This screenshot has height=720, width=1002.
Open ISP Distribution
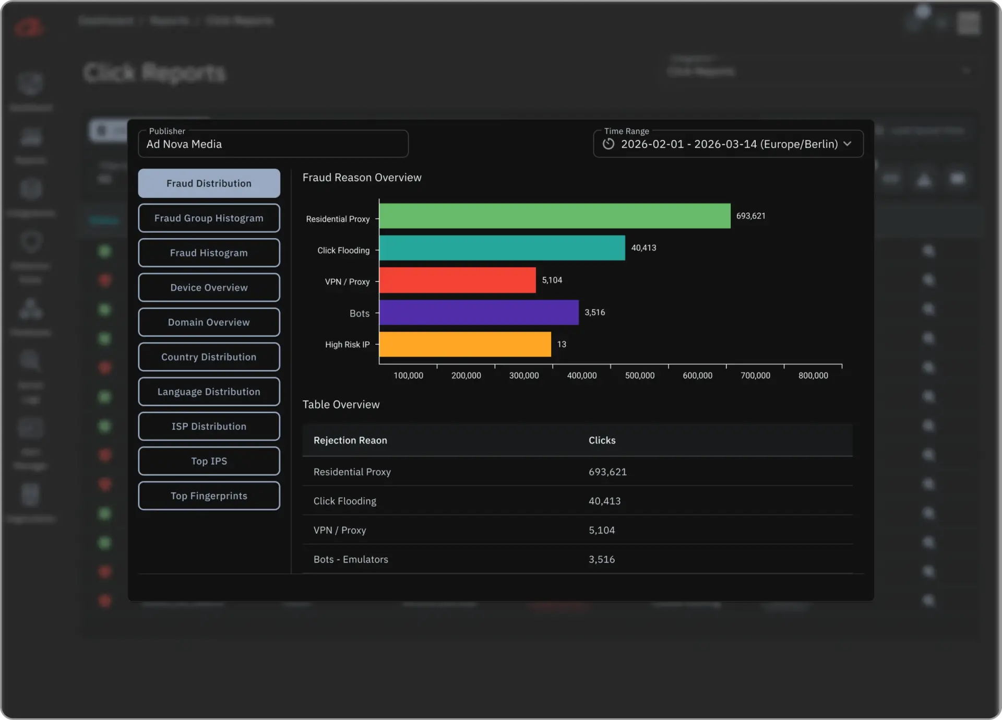point(209,427)
